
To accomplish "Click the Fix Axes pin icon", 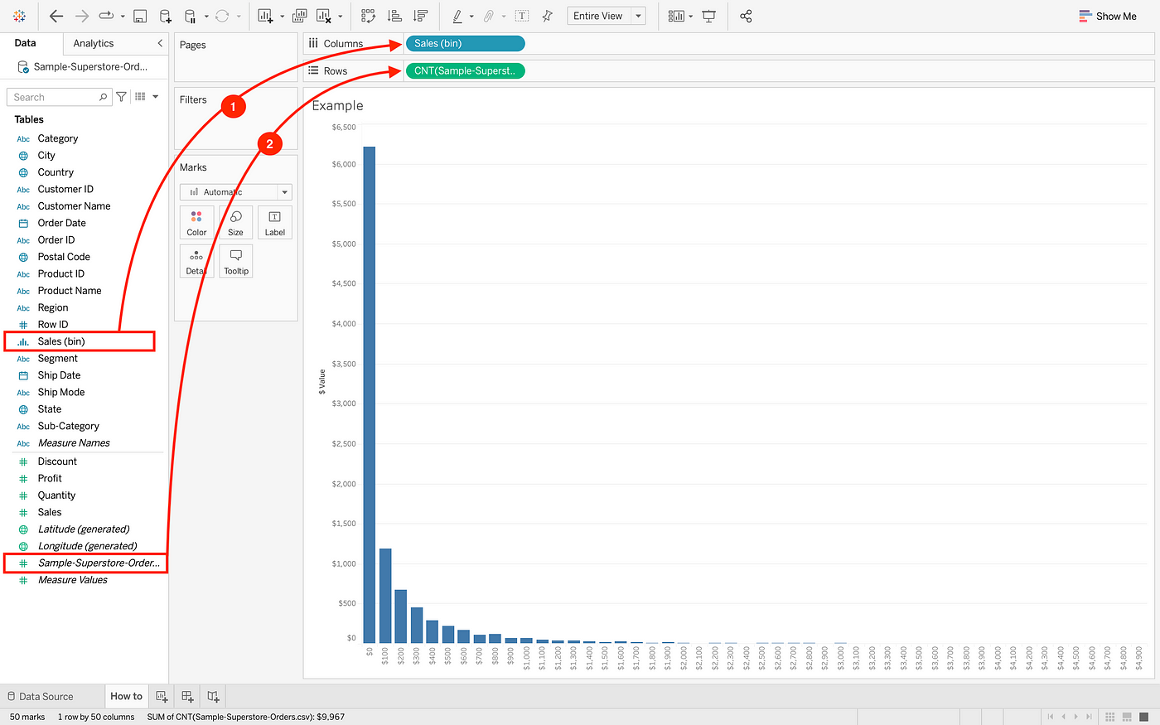I will point(547,16).
